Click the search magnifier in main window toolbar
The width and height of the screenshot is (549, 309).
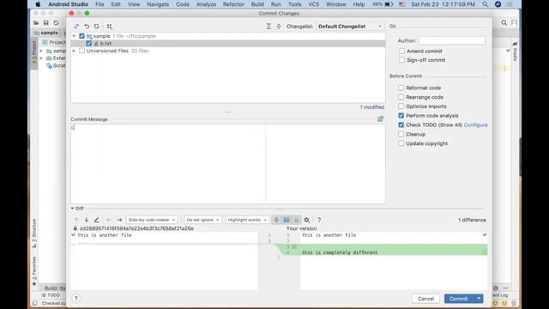coord(504,23)
